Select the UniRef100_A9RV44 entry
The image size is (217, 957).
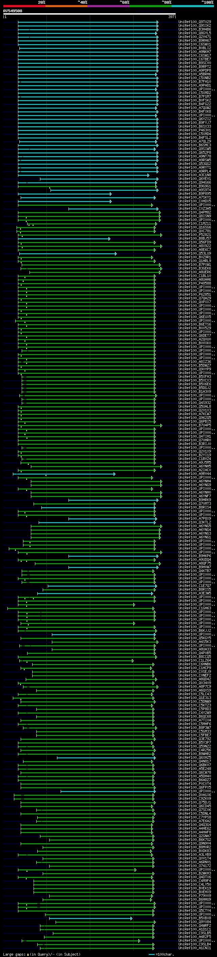(195, 474)
